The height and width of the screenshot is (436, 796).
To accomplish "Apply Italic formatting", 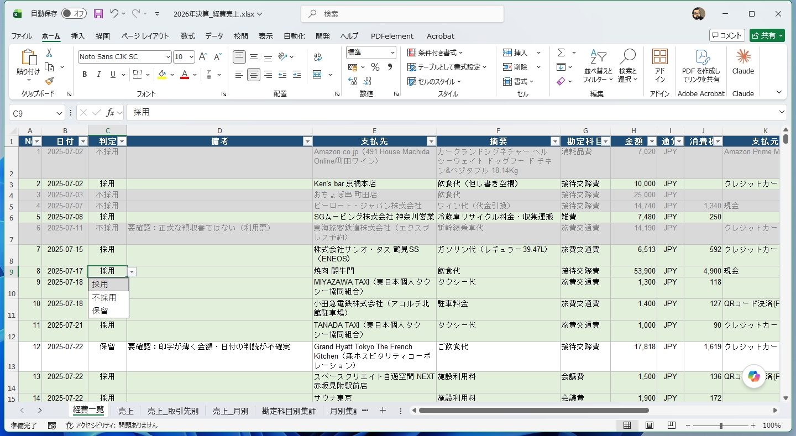I will [99, 75].
